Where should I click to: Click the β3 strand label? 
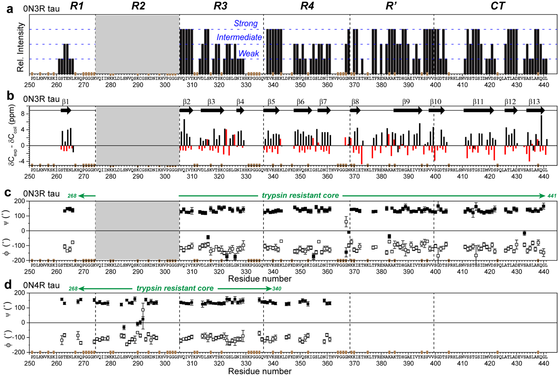coord(211,102)
